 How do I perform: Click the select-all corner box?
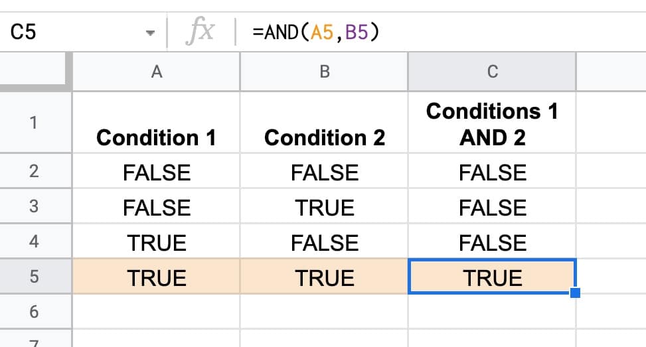tap(33, 70)
